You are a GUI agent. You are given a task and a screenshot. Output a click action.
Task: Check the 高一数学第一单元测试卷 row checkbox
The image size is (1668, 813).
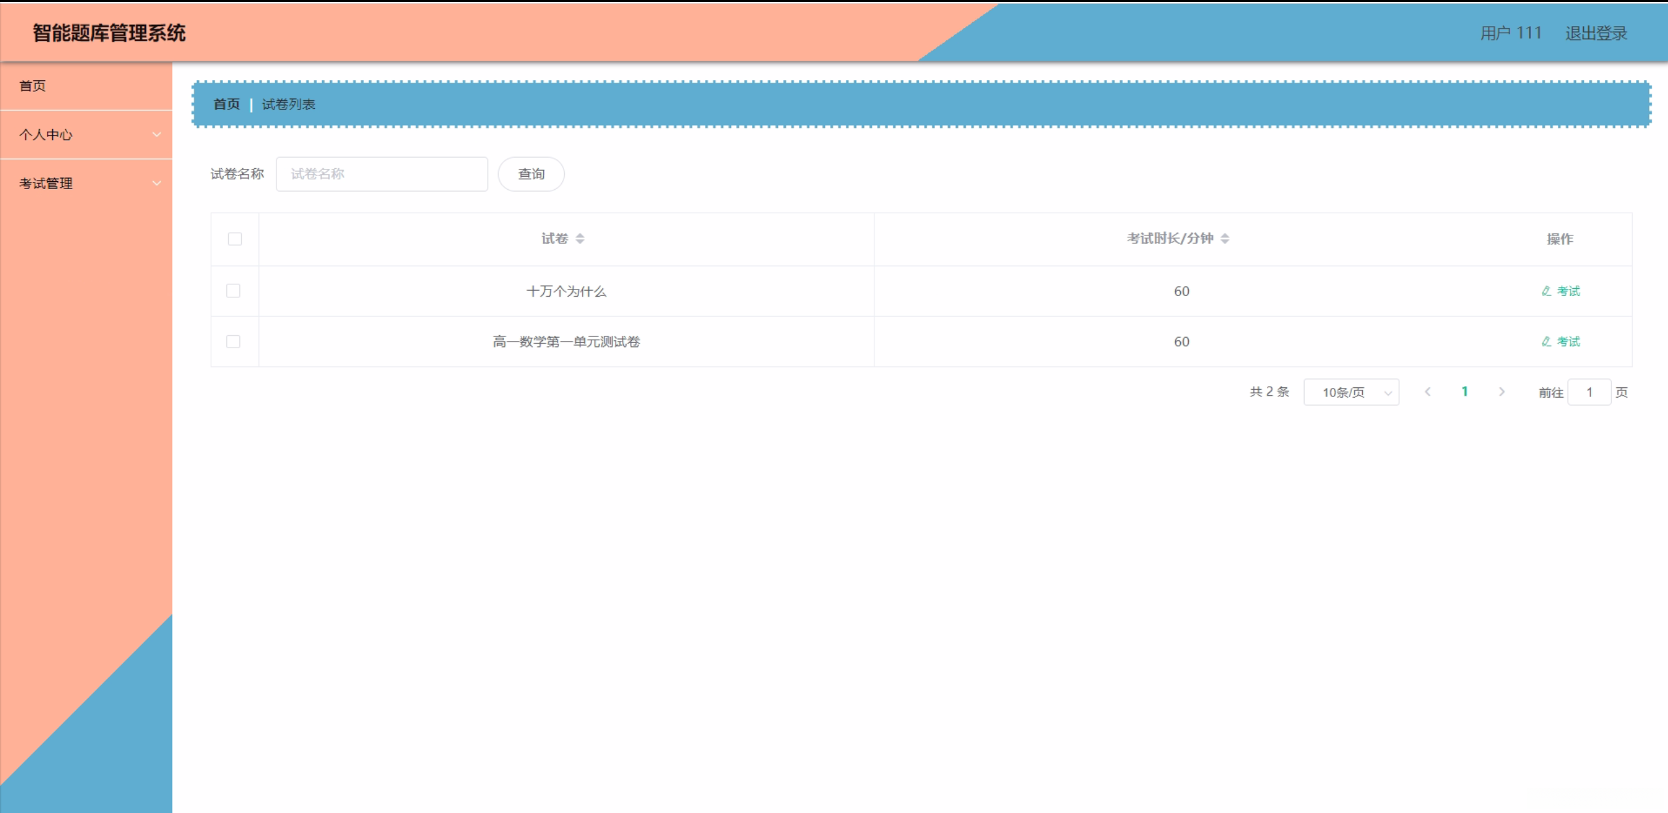pos(233,342)
